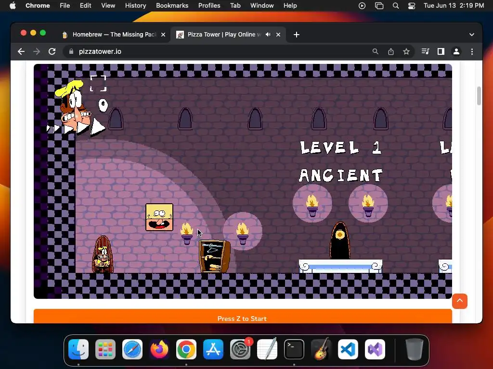Open Finder from the Dock
This screenshot has height=369, width=493.
78,349
